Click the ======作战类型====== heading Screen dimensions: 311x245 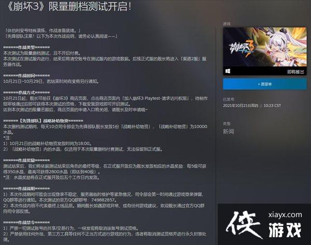click(26, 48)
